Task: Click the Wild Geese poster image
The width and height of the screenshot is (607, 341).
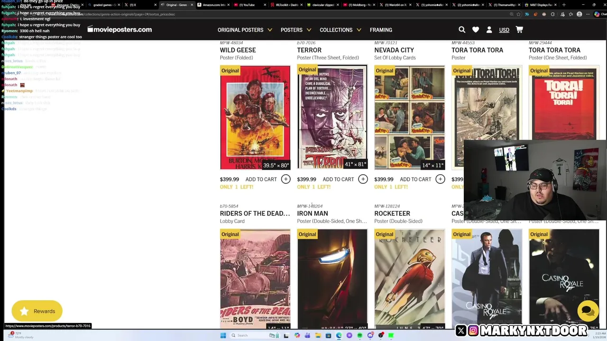Action: [x=255, y=117]
